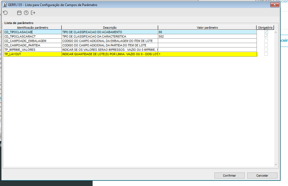Click the Obrigatório column header
Image resolution: width=288 pixels, height=186 pixels.
265,28
